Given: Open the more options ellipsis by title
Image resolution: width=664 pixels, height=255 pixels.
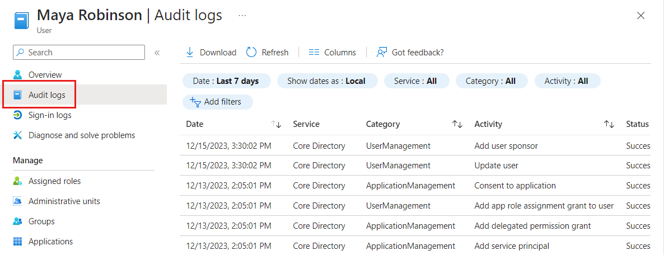Looking at the screenshot, I should pos(242,15).
